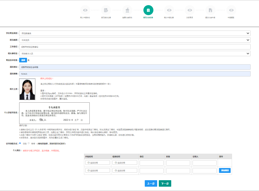Click the 网上申报协议 step eye icon
This screenshot has width=259, height=191.
85,10
